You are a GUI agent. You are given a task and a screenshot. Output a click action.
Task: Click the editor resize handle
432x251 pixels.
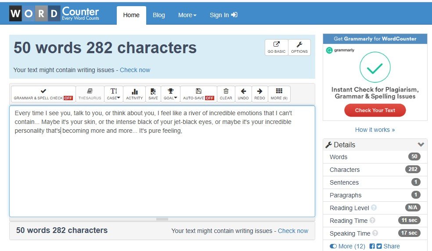pos(162,219)
